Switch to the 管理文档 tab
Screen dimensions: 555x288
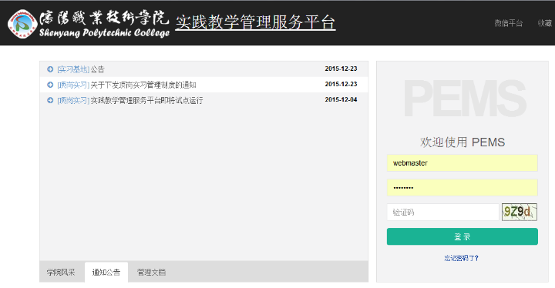[151, 272]
